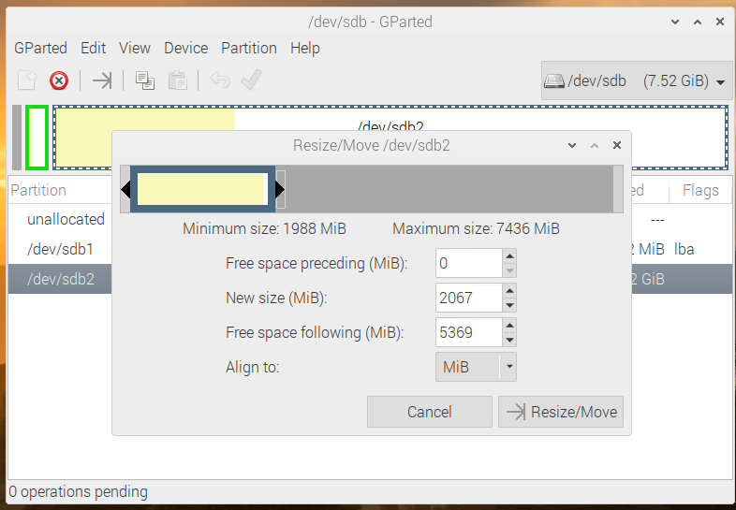Open the /dev/sdb device dropdown
Screen dimensions: 736x510
pyautogui.click(x=637, y=80)
